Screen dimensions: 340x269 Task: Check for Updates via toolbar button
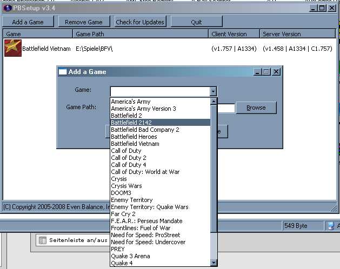[x=141, y=22]
